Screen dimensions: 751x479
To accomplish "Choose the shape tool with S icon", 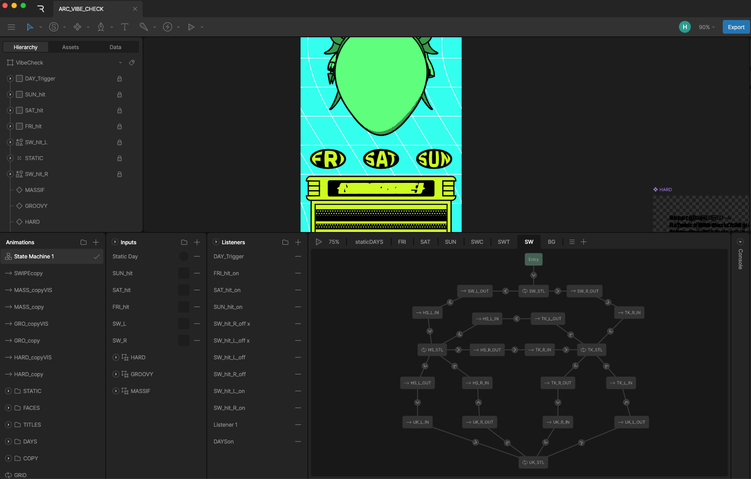I will tap(54, 27).
